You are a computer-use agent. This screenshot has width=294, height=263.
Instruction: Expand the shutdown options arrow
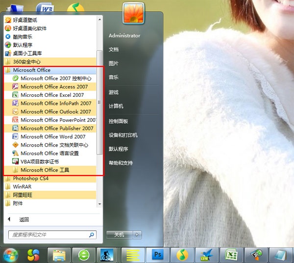137,235
